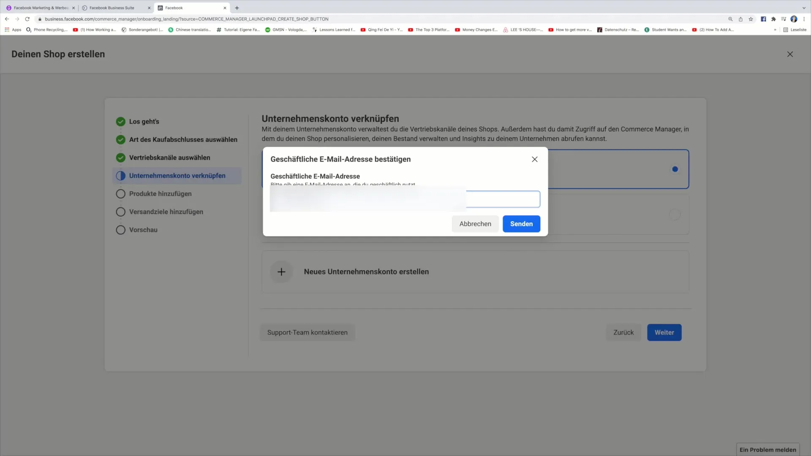Screen dimensions: 811x456
Task: Click the browser profile avatar icon
Action: click(x=795, y=19)
